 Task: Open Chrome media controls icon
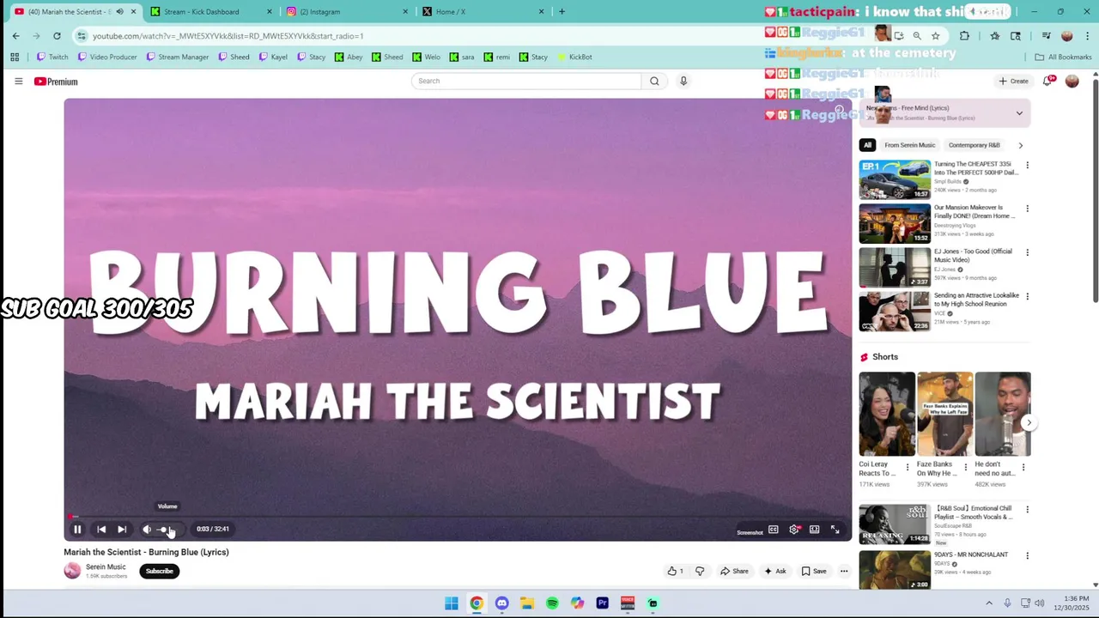click(1047, 35)
